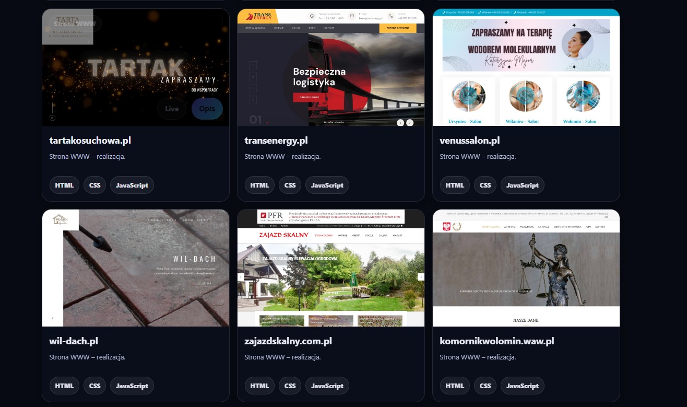Click the zajazdskalny.com.pl title

pos(288,341)
